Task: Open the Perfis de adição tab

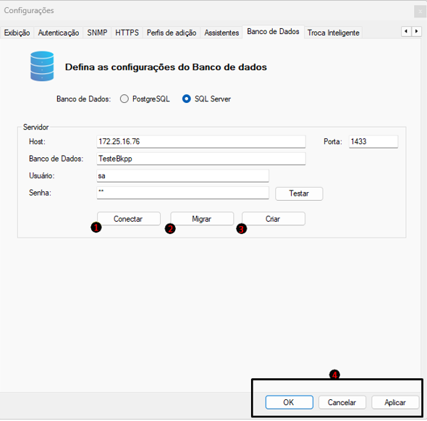Action: (x=172, y=33)
